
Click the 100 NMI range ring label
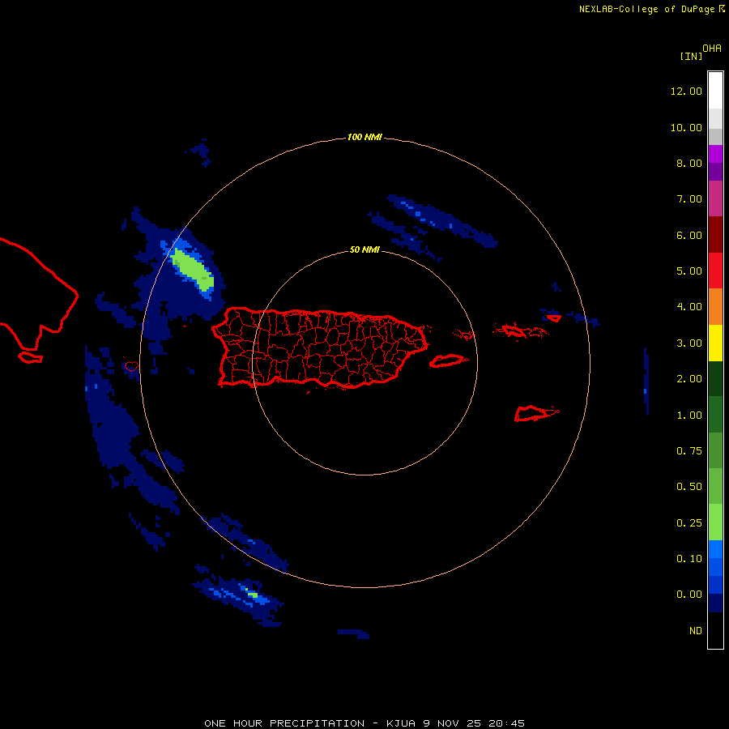coord(364,137)
